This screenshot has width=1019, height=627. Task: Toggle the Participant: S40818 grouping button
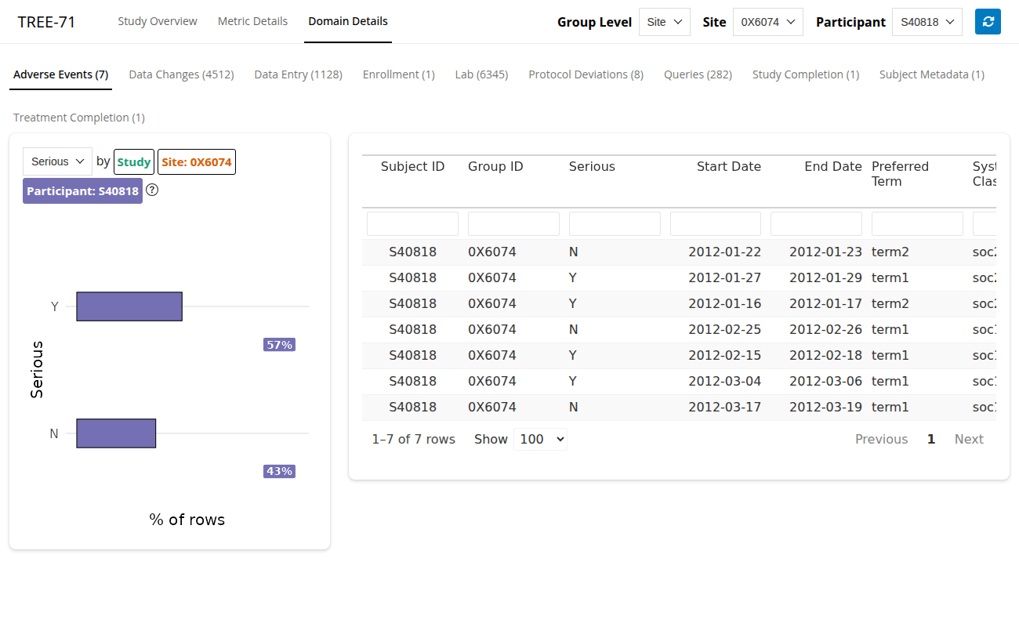(82, 191)
